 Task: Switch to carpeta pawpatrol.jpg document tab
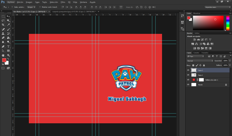[74, 11]
